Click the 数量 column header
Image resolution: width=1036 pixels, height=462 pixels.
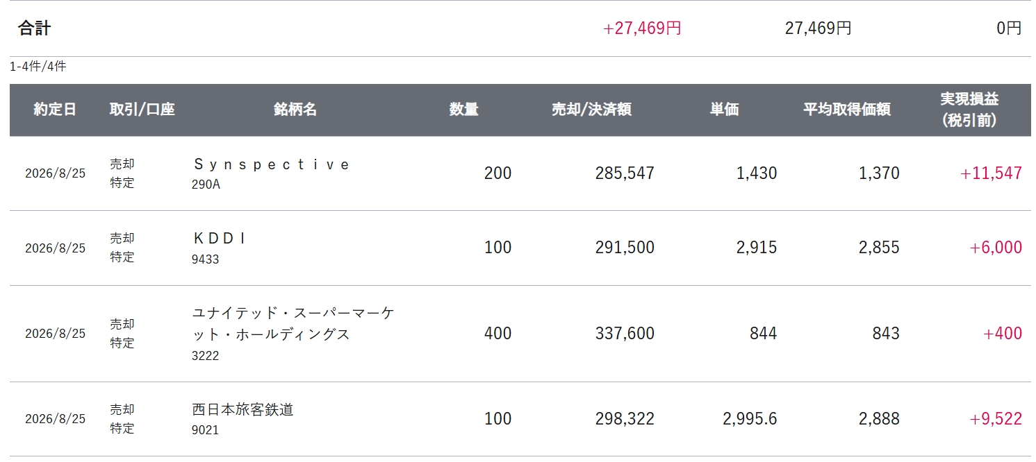pos(463,110)
